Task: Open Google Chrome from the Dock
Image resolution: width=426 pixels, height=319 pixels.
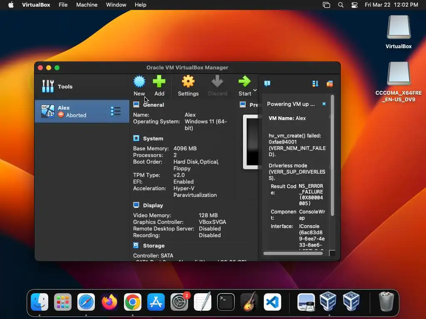Action: click(133, 302)
